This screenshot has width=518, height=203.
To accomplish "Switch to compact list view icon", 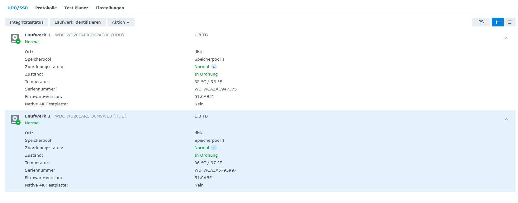I will click(509, 22).
